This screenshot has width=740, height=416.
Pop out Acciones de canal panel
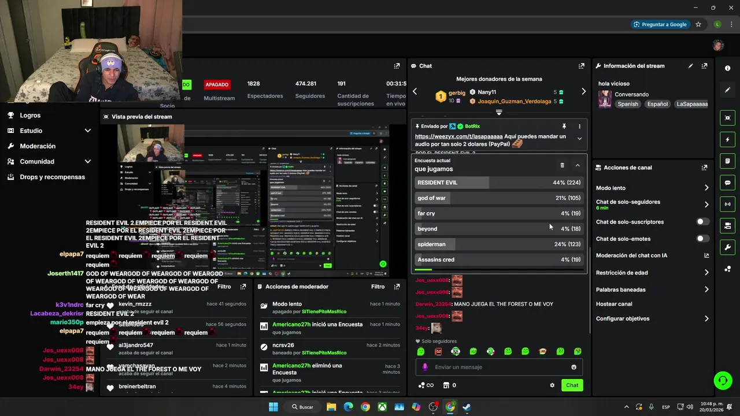704,168
